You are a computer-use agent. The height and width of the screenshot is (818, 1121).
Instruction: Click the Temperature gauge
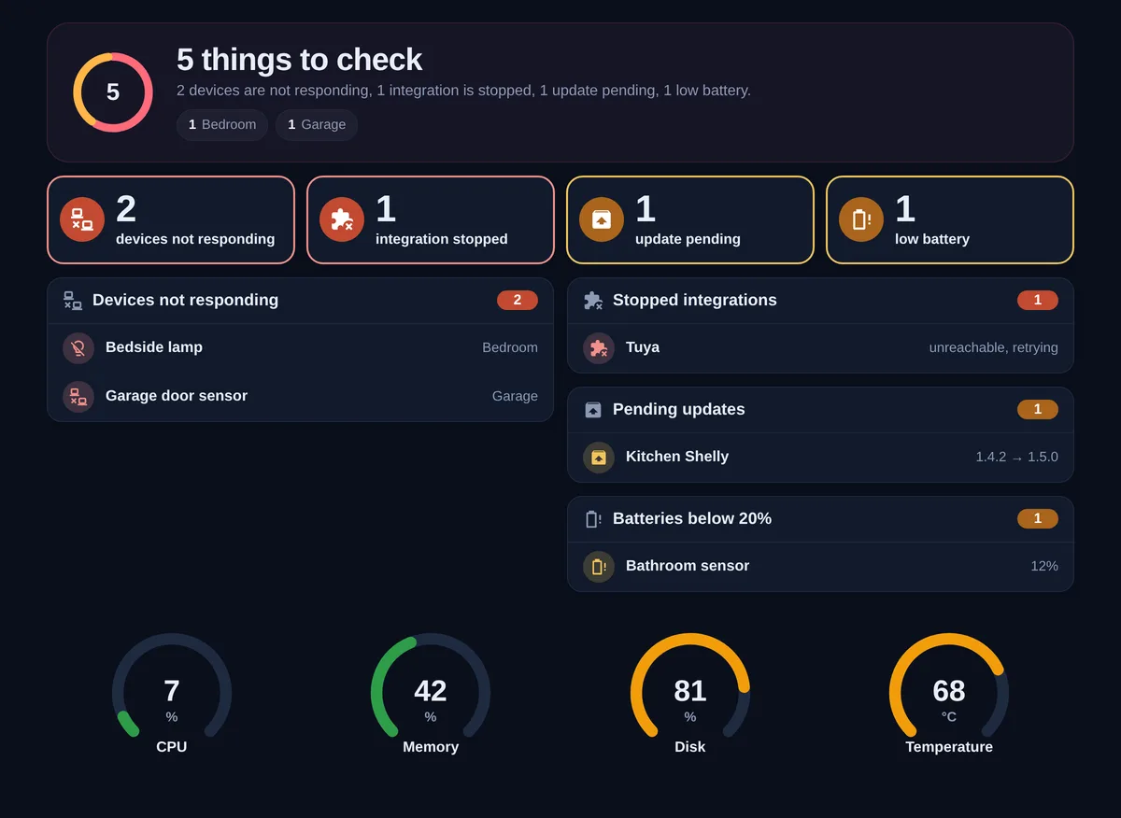pos(949,693)
